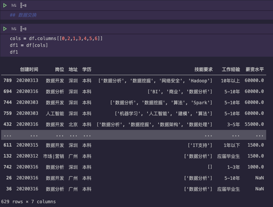
Task: Click the 市场|营销 cell in row 132
Action: point(53,156)
